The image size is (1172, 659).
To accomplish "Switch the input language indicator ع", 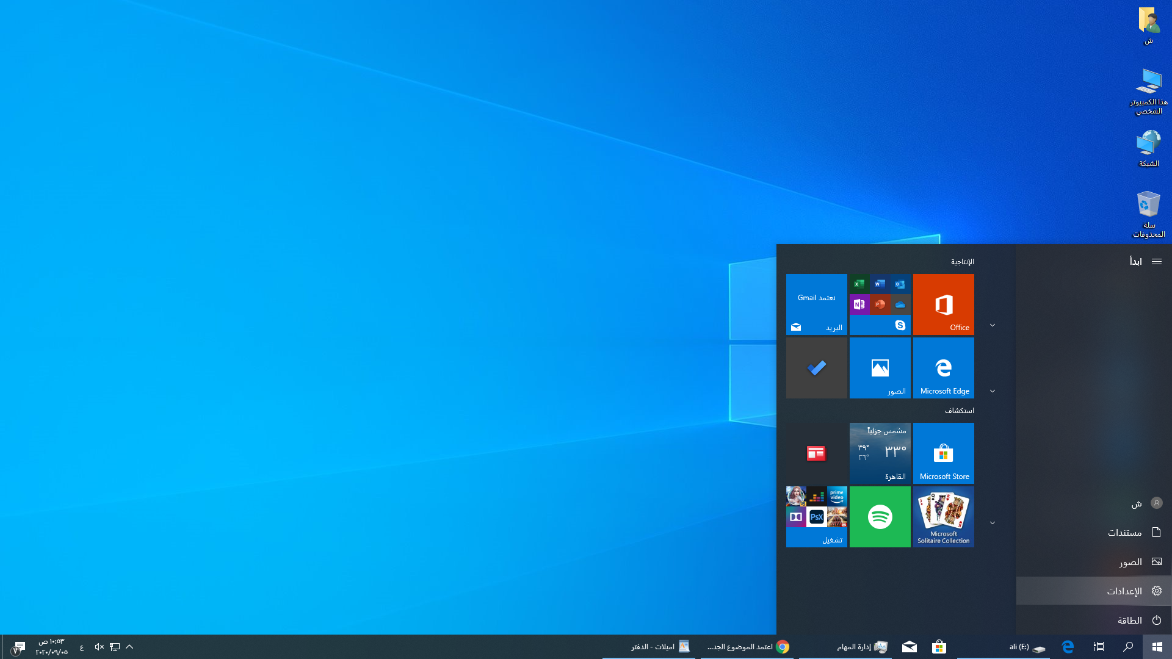I will coord(82,647).
